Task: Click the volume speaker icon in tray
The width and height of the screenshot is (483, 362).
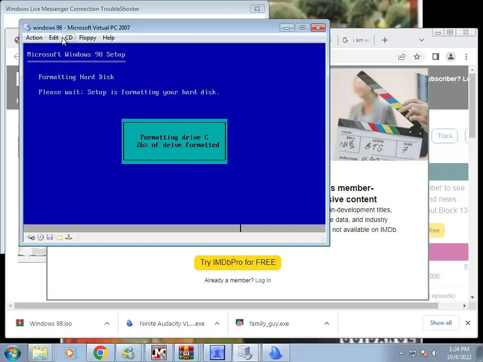Action: 435,353
